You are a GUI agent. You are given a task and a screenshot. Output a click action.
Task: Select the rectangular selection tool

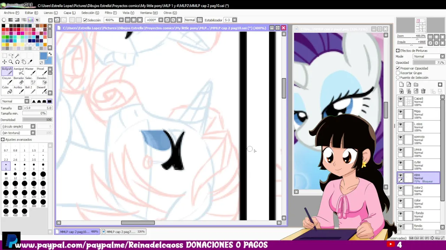[4, 56]
